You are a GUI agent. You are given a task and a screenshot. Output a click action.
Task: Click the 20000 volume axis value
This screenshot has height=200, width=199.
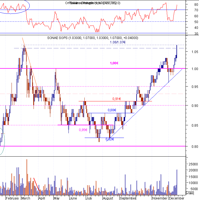(x=193, y=170)
